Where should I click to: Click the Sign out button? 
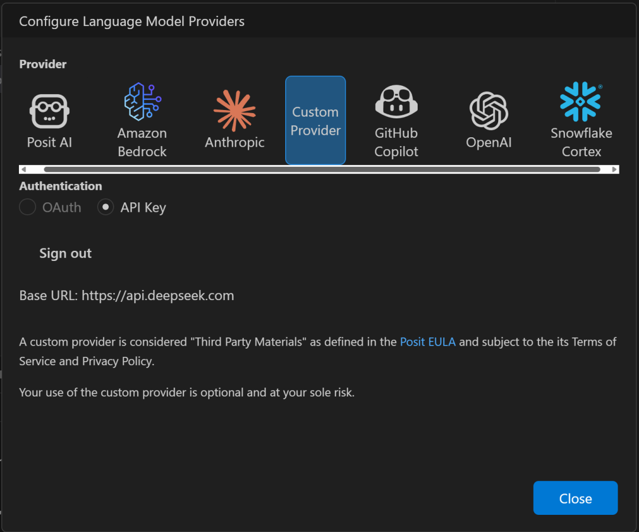(65, 253)
